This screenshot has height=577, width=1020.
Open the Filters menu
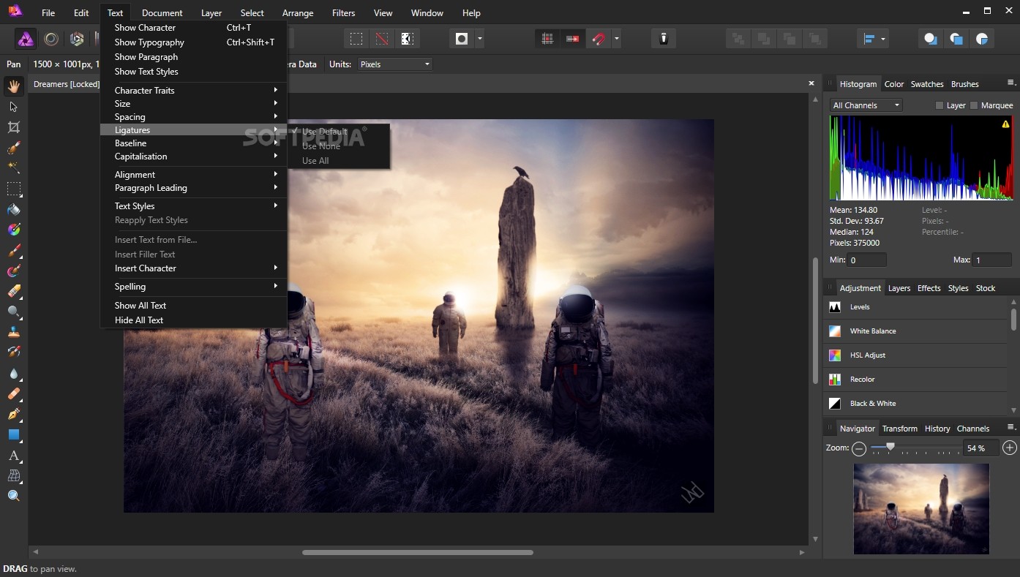pos(343,13)
